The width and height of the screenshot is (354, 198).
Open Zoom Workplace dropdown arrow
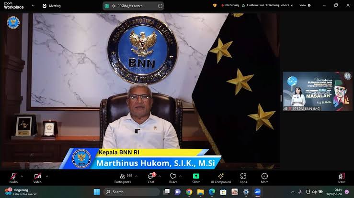[x=33, y=6]
